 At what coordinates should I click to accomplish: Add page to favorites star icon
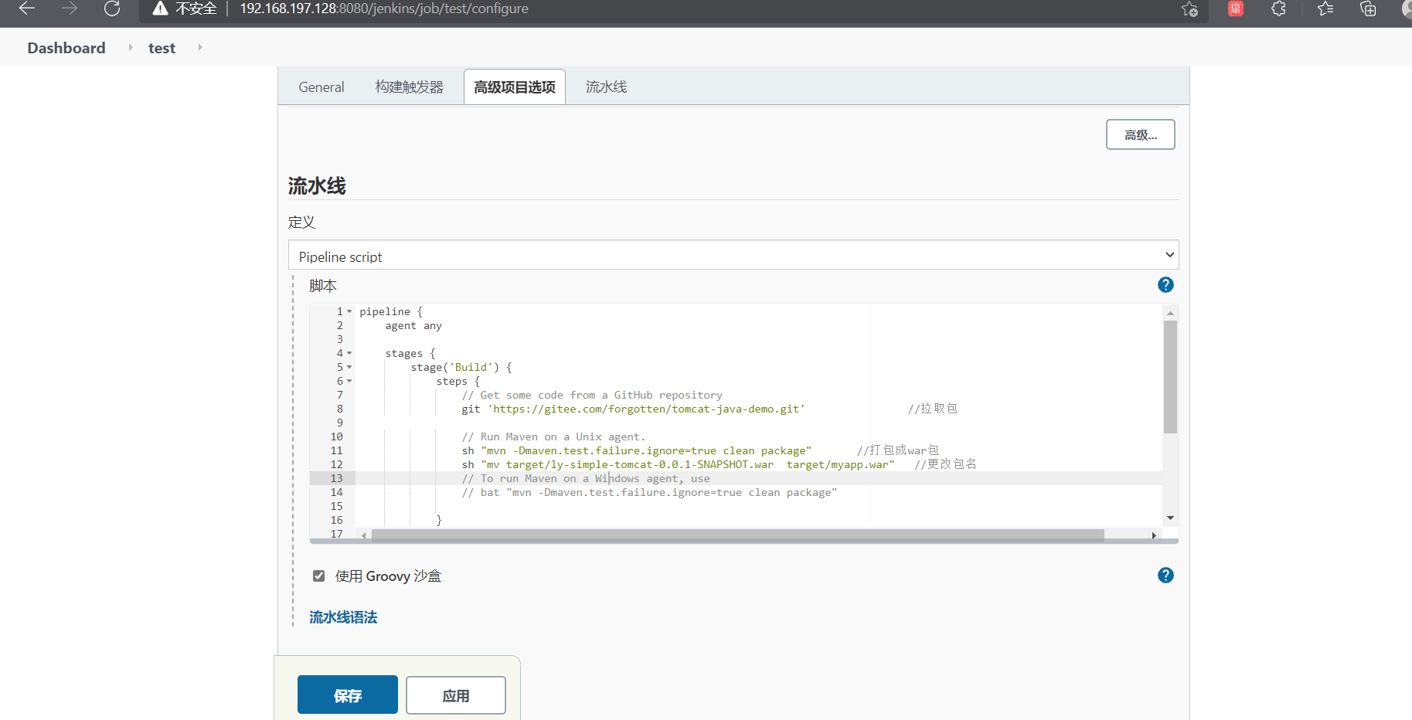coord(1189,8)
